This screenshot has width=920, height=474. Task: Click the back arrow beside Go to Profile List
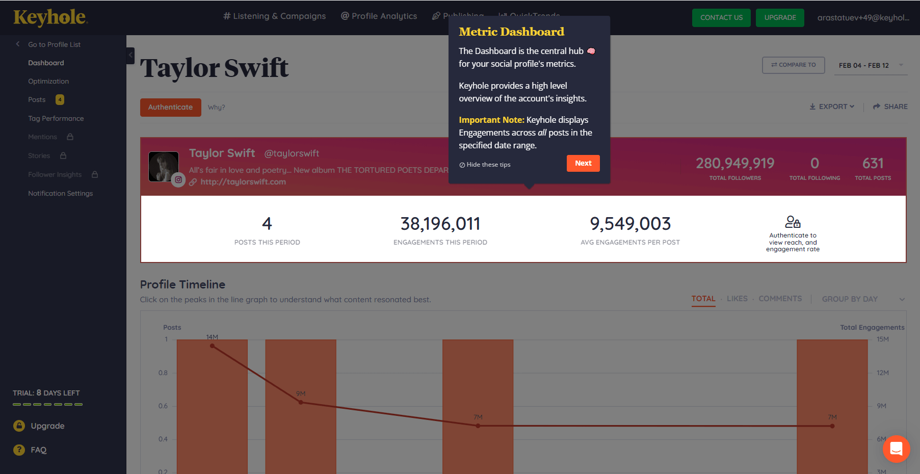coord(18,44)
